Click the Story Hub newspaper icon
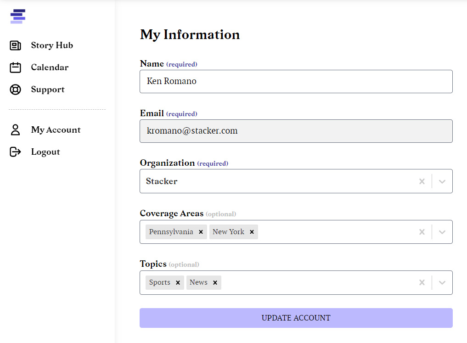The width and height of the screenshot is (467, 343). tap(16, 45)
